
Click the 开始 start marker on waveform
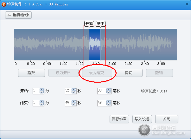(x=89, y=23)
